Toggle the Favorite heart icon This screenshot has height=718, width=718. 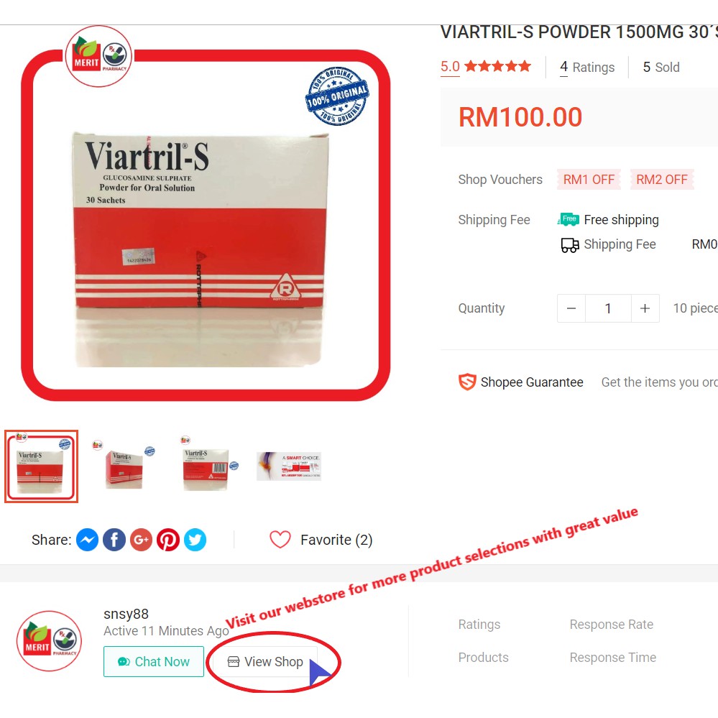(280, 540)
